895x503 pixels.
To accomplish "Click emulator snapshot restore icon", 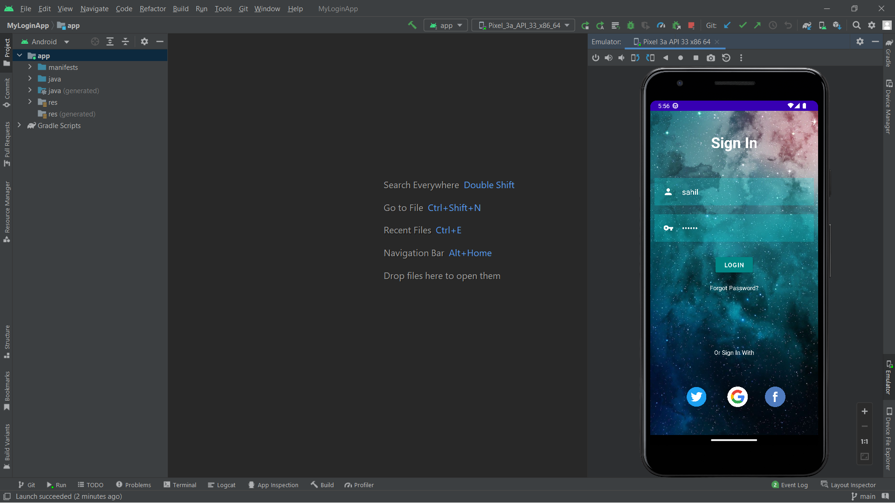I will click(x=726, y=58).
